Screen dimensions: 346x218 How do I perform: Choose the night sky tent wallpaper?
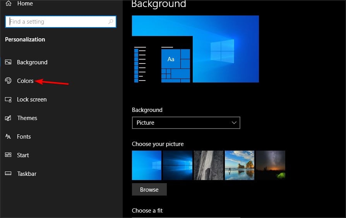(x=271, y=165)
